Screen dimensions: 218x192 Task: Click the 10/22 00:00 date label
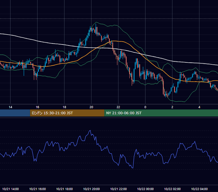pyautogui.click(x=145, y=189)
